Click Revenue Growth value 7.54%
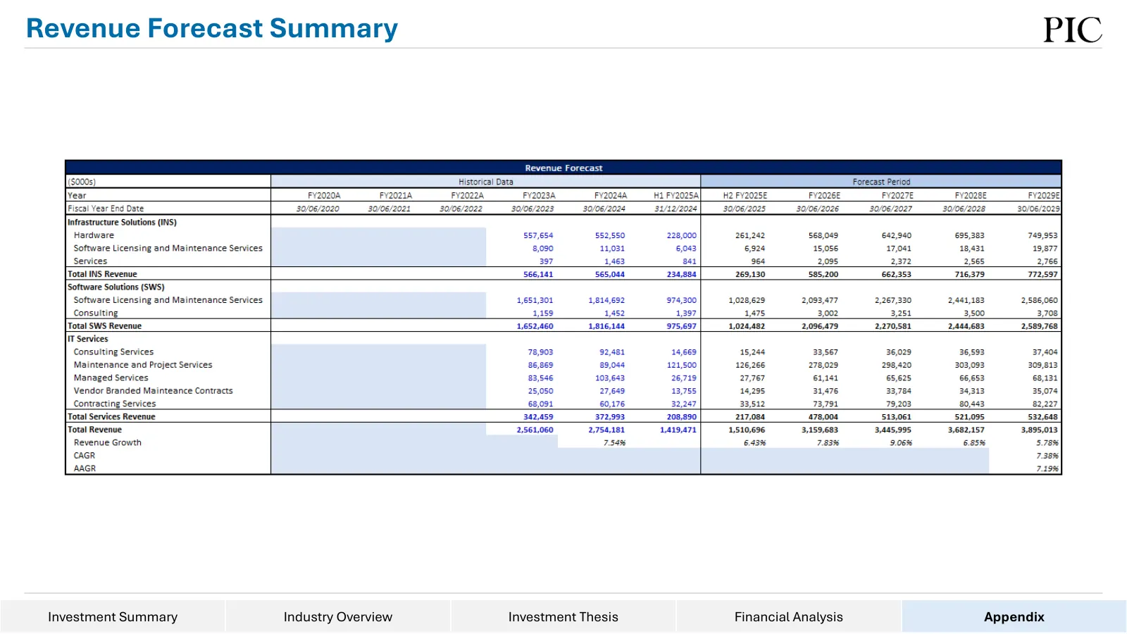Screen dimensions: 1127x634 (614, 443)
